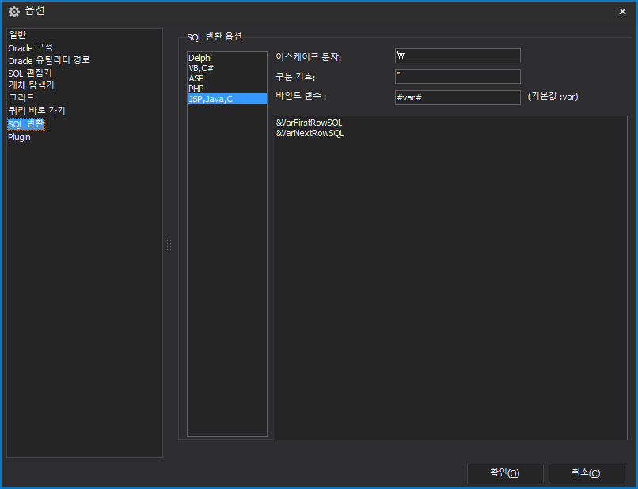Select Delphi from the language list
The image size is (638, 489).
200,57
